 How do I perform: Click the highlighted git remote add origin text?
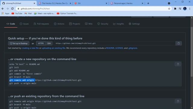click(x=22, y=80)
